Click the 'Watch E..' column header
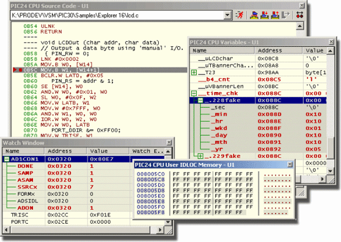The height and width of the screenshot is (242, 341). (x=147, y=151)
